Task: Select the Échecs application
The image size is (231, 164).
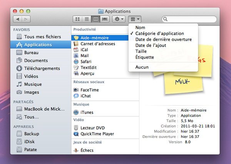Action: (105, 150)
